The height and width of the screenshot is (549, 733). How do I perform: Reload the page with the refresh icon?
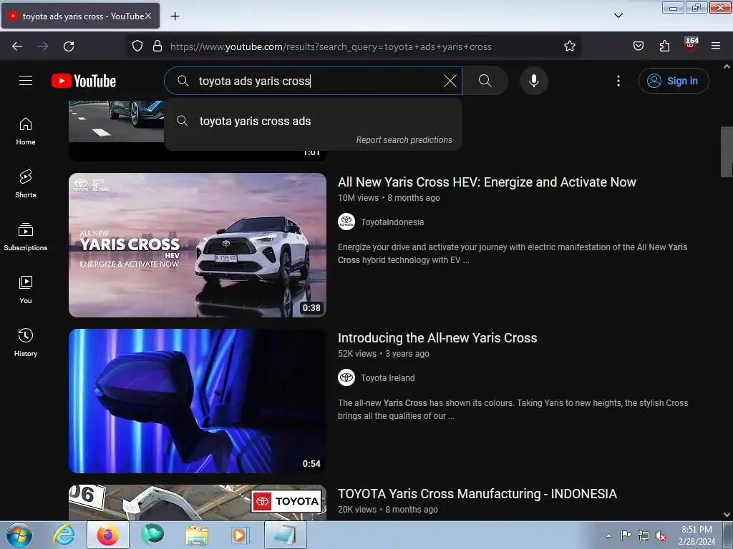(69, 46)
